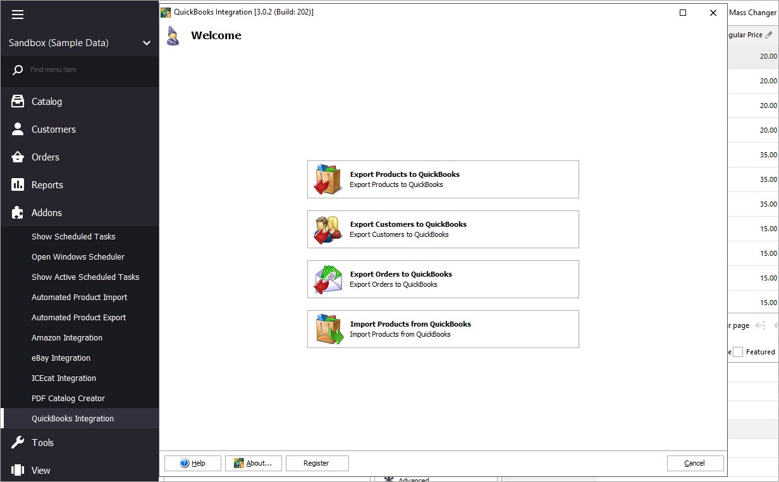Screen dimensions: 779x482
Task: Click the Orders sidebar icon
Action: (17, 157)
